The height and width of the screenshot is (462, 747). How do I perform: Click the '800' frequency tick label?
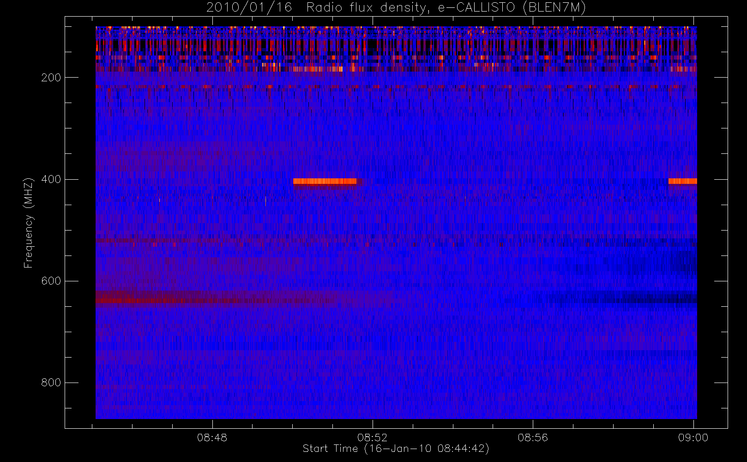coord(51,383)
